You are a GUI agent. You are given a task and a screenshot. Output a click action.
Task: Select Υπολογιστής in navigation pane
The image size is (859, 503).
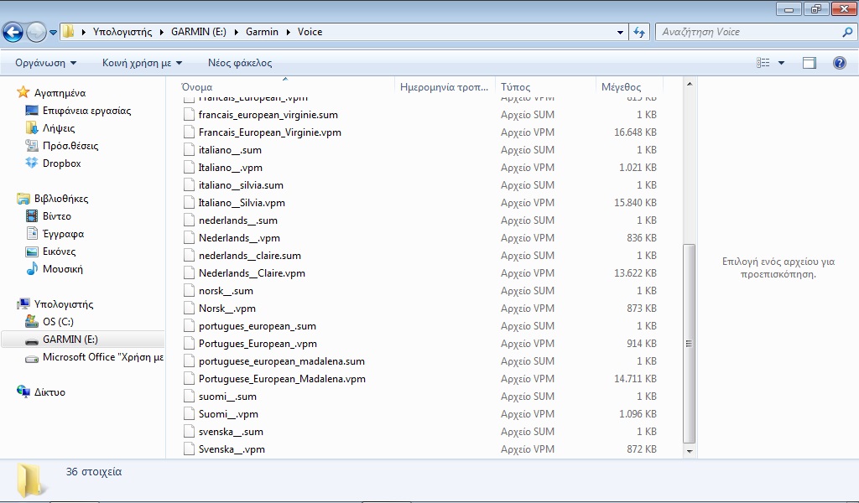coord(55,304)
